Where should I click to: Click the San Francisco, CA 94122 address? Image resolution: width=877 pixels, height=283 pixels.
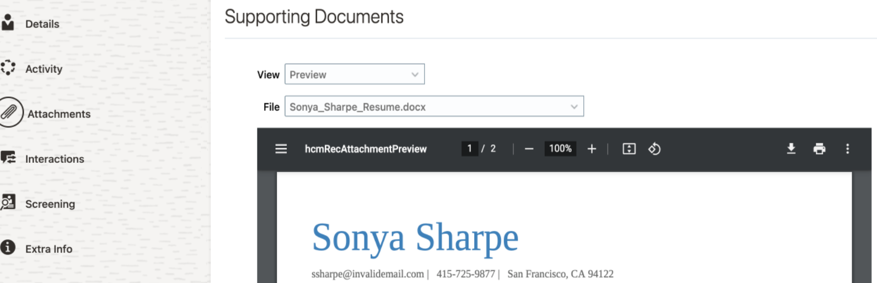(x=561, y=274)
